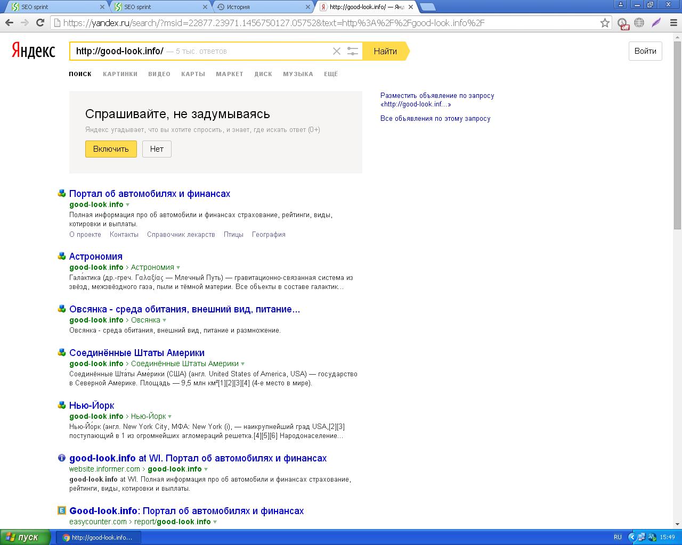Expand dropdown after easycounter.com report breadcrumb
The height and width of the screenshot is (545, 682).
click(x=215, y=522)
